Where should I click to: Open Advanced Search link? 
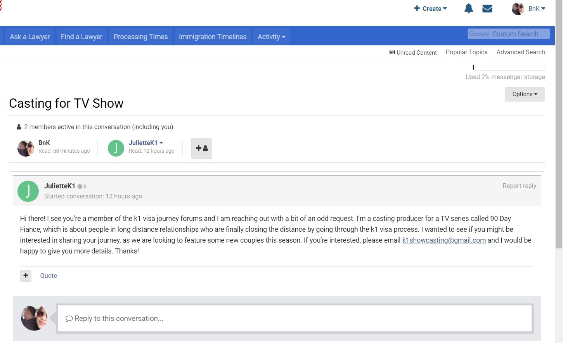tap(521, 52)
